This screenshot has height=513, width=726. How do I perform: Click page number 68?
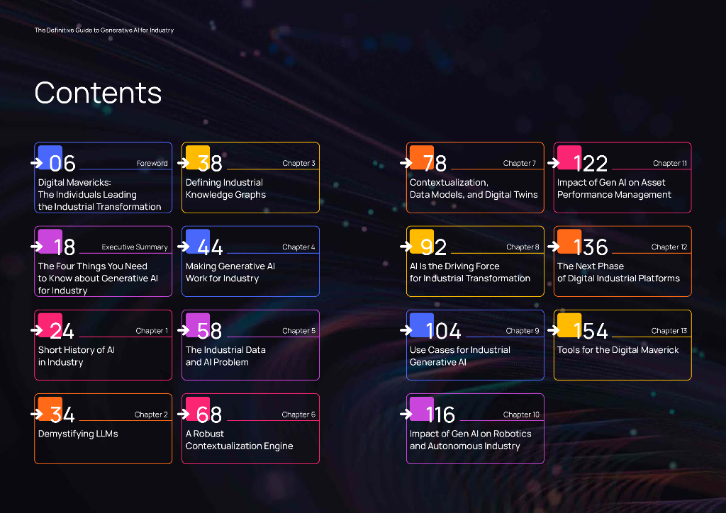click(209, 415)
